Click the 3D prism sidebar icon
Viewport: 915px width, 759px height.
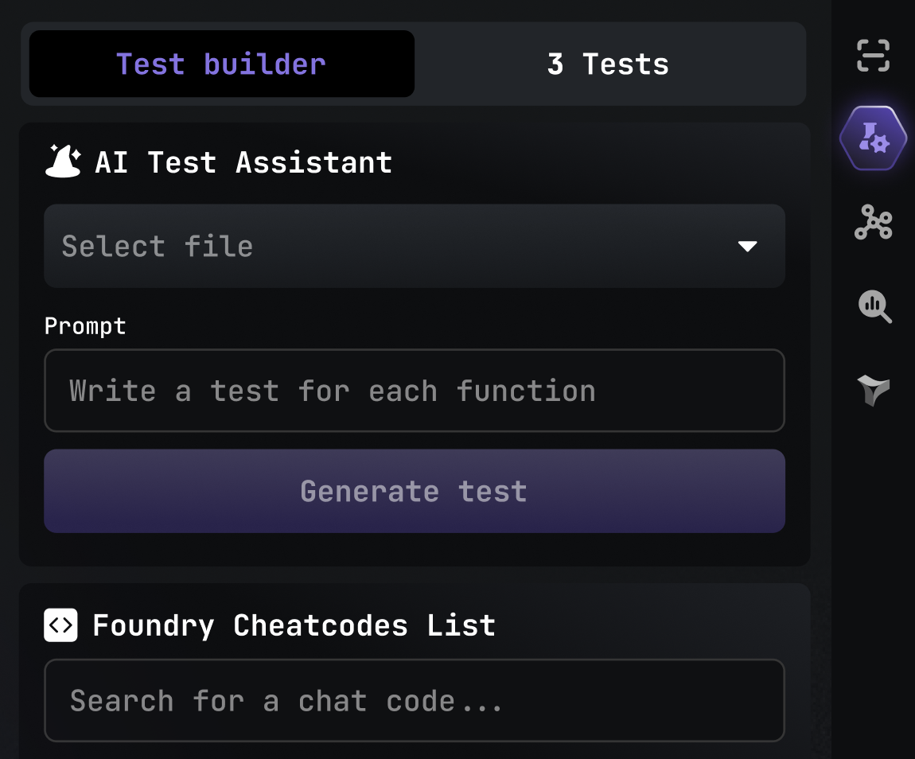coord(873,389)
